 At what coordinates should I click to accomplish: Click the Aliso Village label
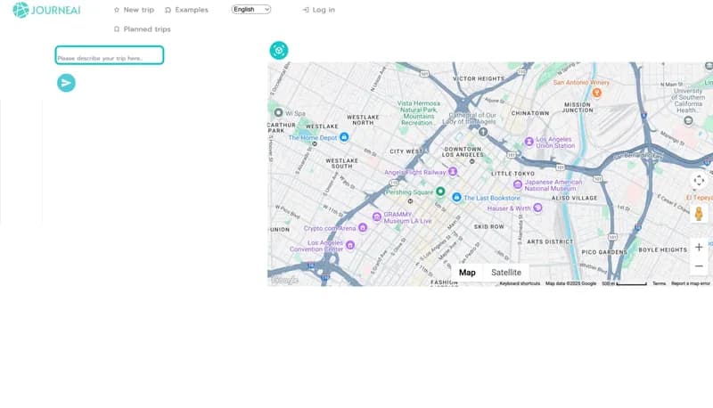click(574, 198)
